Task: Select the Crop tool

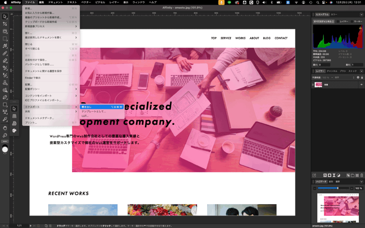Action: (5, 31)
